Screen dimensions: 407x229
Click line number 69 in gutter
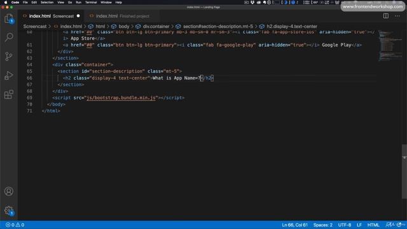pos(29,97)
